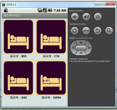
Task: Select the room C78 bed image
Action: (51, 37)
